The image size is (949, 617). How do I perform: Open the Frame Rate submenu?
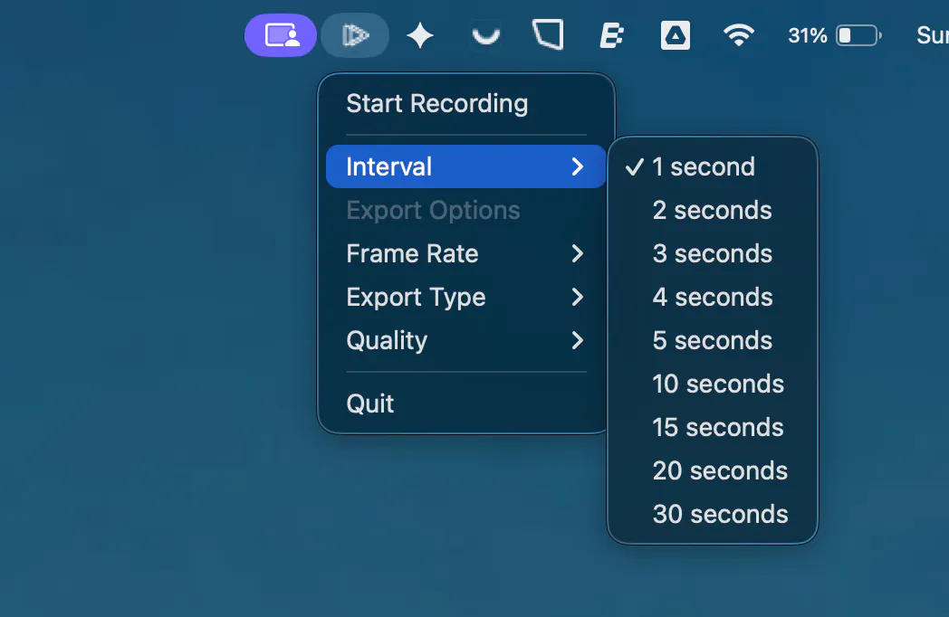[466, 253]
